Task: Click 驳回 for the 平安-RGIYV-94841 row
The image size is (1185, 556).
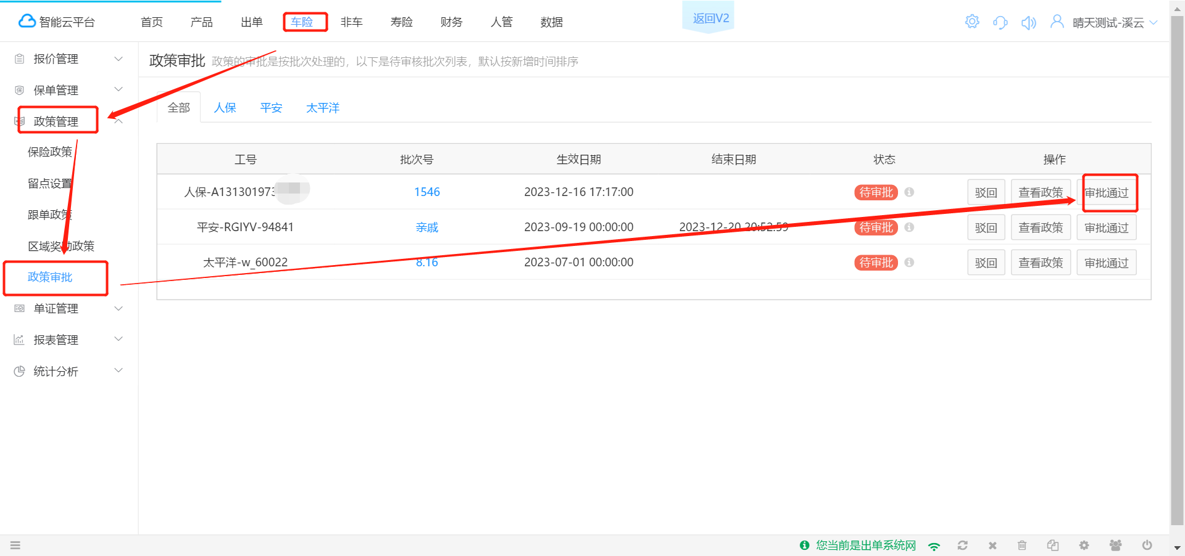Action: [x=986, y=227]
